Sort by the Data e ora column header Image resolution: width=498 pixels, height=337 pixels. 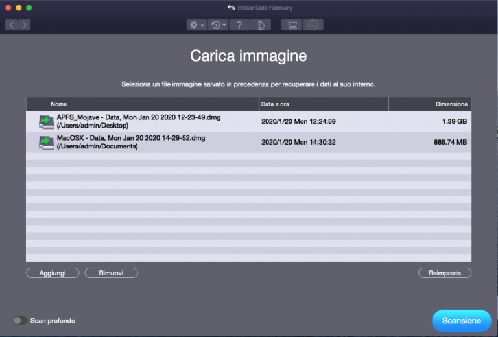pos(324,104)
